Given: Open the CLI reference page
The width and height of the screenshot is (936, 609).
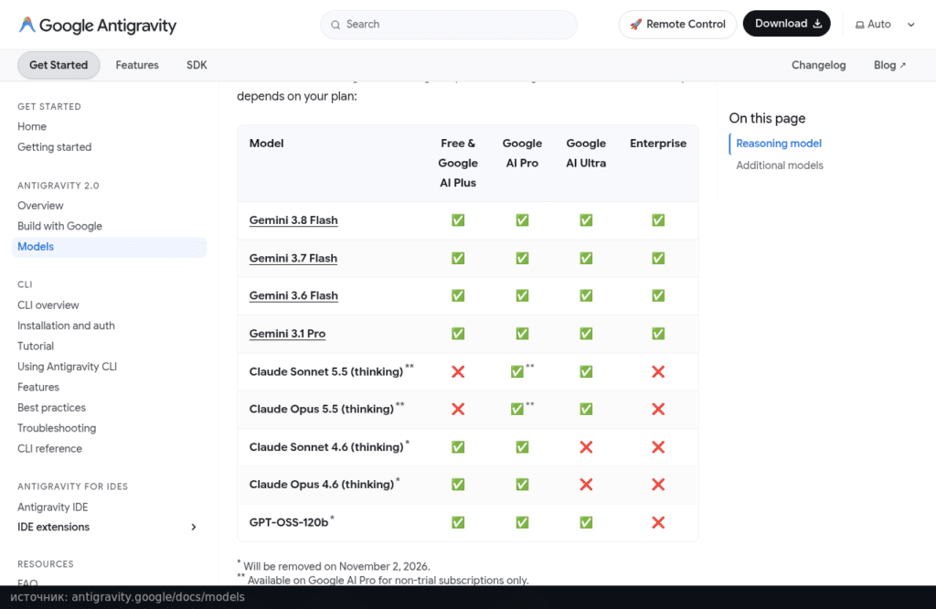Looking at the screenshot, I should (x=49, y=448).
